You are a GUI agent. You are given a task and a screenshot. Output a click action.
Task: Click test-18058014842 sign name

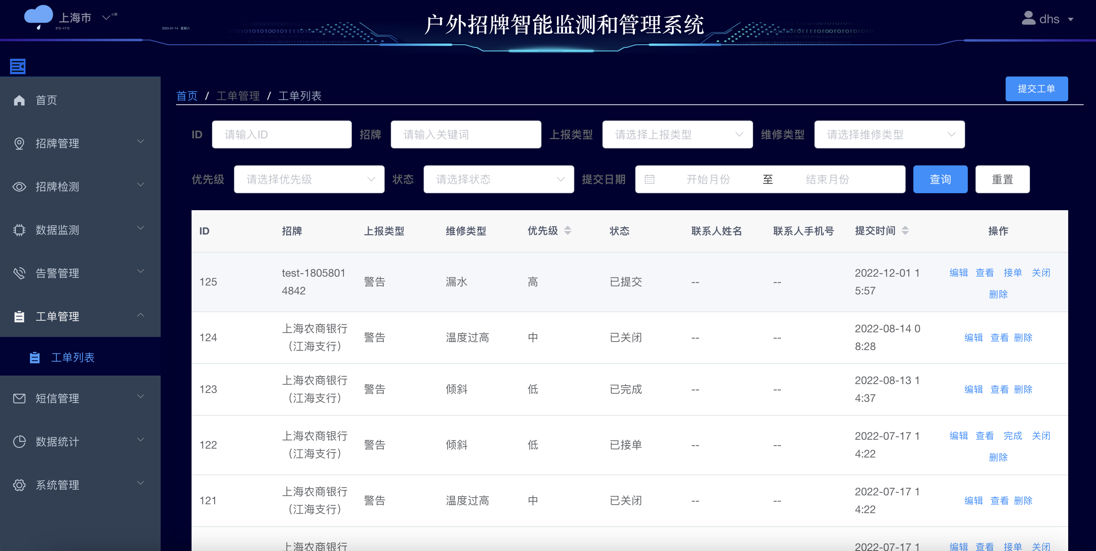click(x=314, y=282)
